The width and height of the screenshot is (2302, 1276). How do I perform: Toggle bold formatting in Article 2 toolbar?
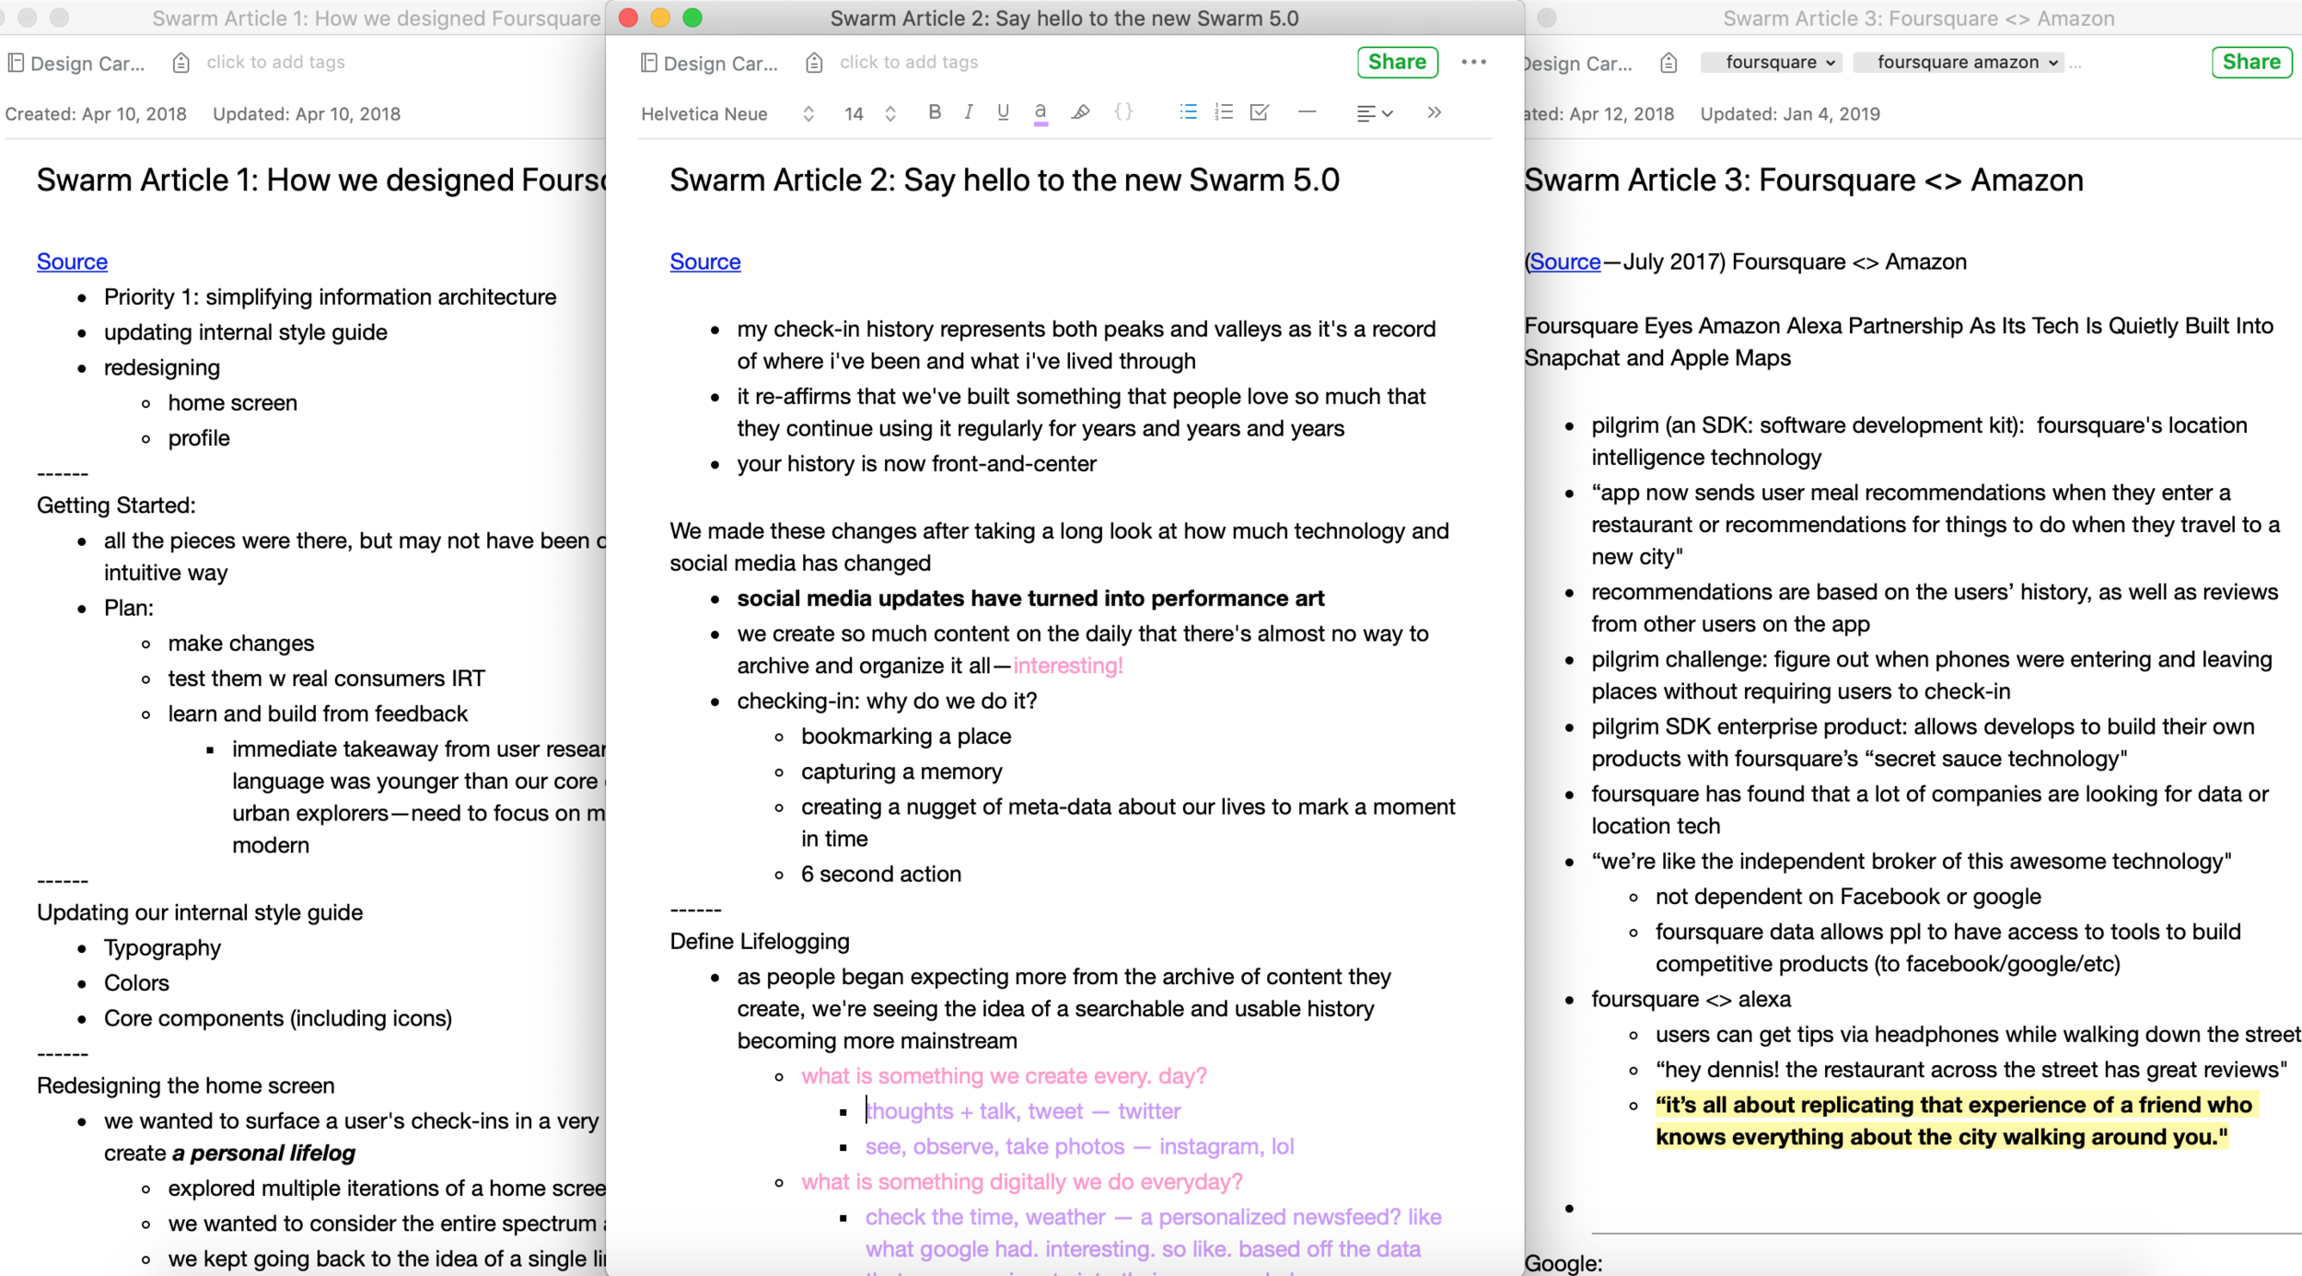pyautogui.click(x=935, y=112)
